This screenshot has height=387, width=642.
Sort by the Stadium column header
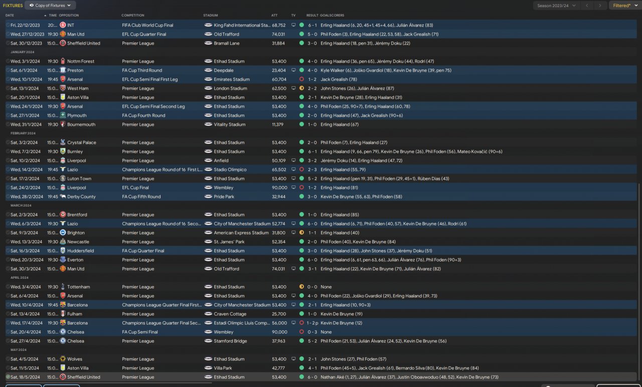pyautogui.click(x=211, y=16)
